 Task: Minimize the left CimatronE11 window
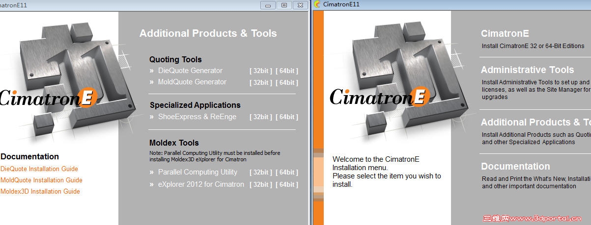[267, 5]
